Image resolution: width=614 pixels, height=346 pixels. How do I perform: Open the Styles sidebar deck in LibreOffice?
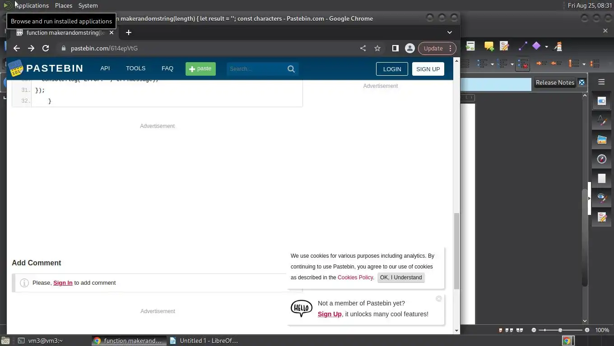pyautogui.click(x=602, y=120)
